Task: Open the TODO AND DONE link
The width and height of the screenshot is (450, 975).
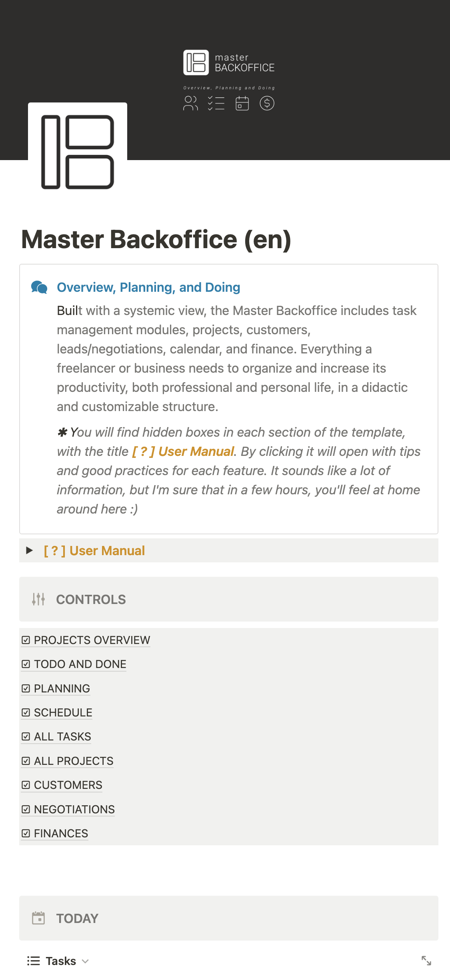Action: coord(80,664)
